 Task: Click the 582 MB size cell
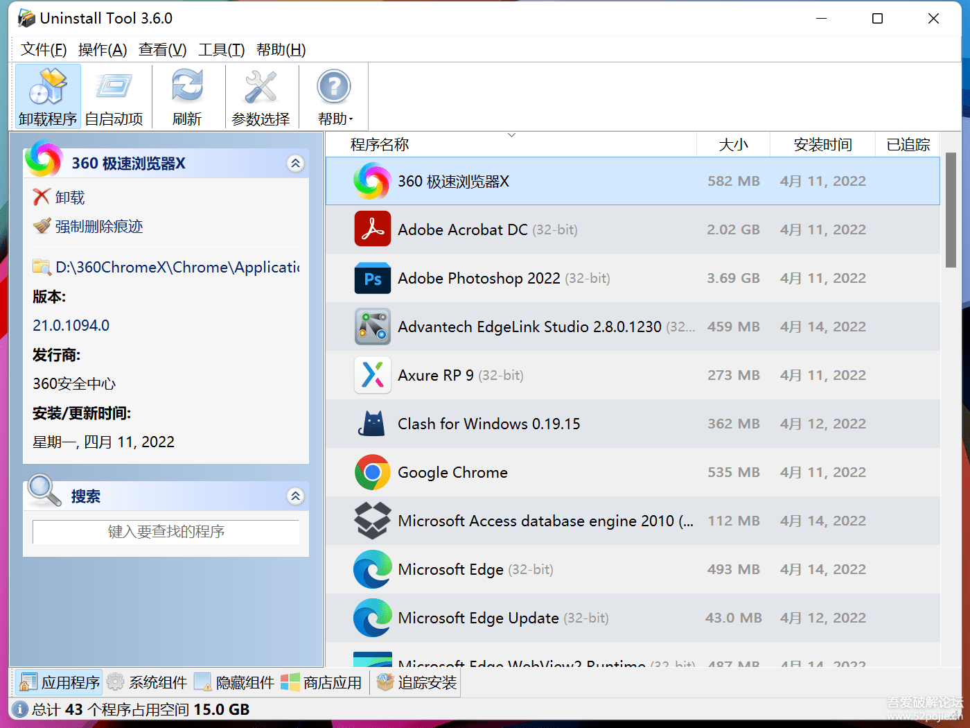tap(734, 181)
